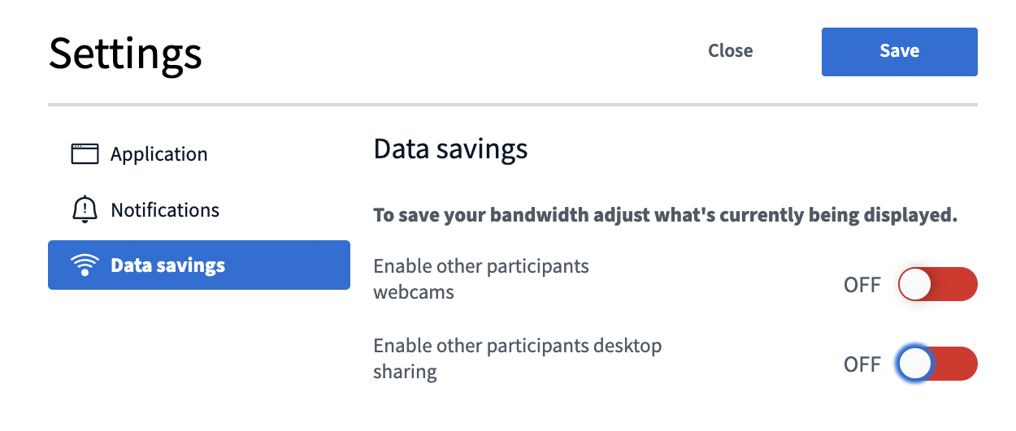Click OFF label beside desktop sharing switch
1016x431 pixels.
pyautogui.click(x=862, y=364)
